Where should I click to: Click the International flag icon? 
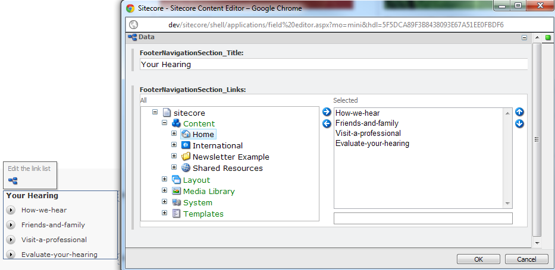click(186, 145)
